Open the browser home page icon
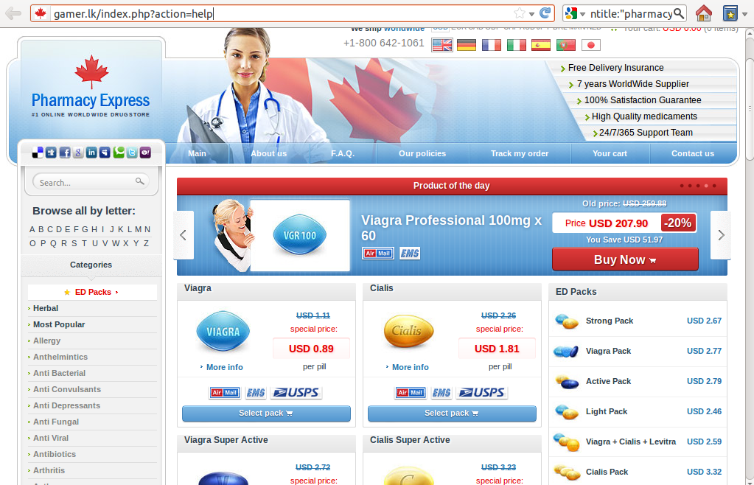Viewport: 754px width, 485px height. (x=703, y=13)
